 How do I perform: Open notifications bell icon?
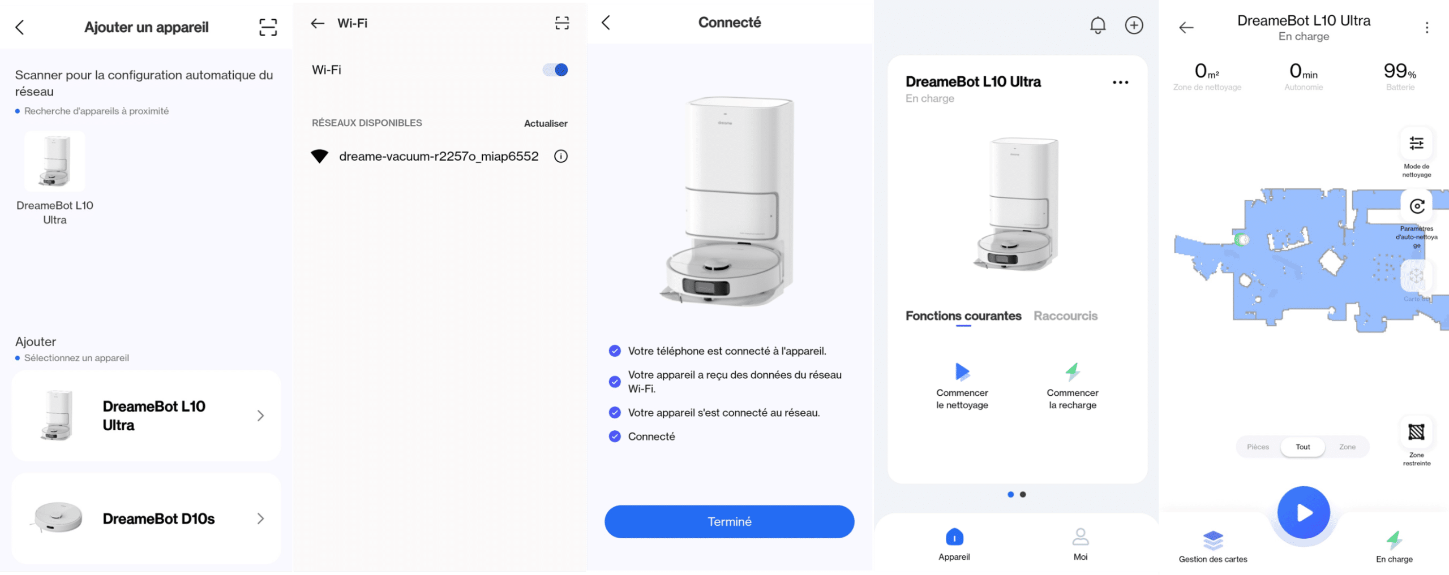1098,25
